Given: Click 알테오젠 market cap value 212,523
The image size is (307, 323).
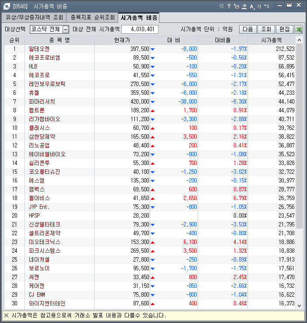Looking at the screenshot, I should pyautogui.click(x=285, y=49).
